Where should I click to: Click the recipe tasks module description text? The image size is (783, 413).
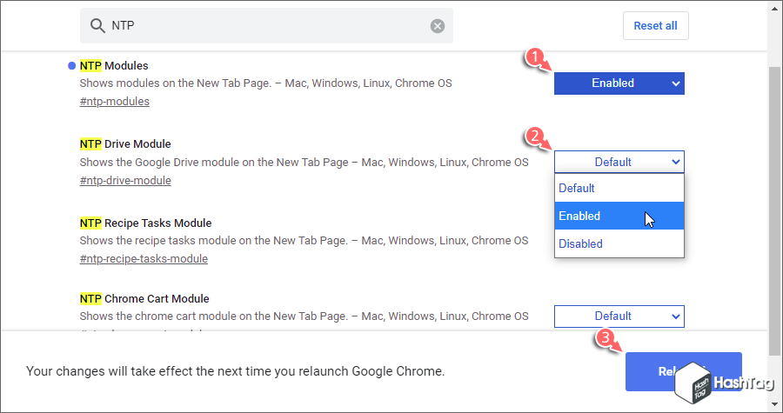tap(304, 241)
